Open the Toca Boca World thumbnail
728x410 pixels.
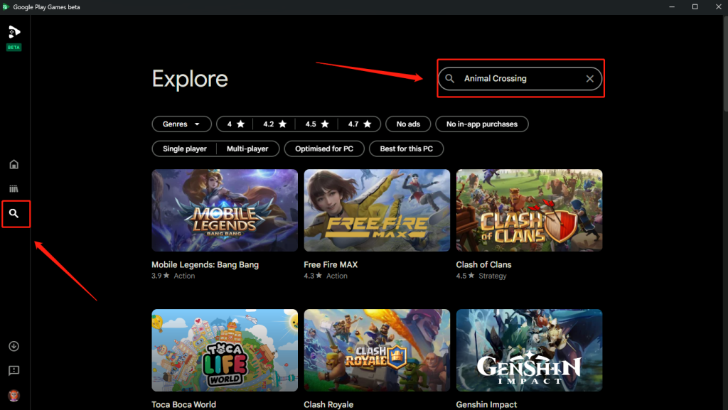(x=225, y=350)
